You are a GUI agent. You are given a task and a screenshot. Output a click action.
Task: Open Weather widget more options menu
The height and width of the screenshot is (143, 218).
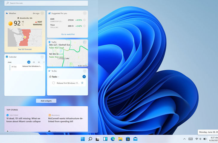(42, 13)
